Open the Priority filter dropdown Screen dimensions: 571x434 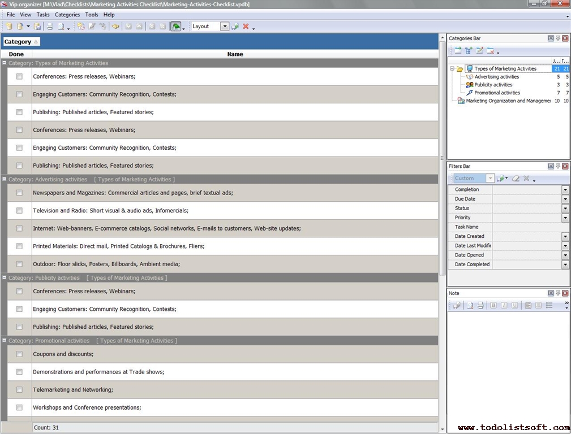coord(565,218)
